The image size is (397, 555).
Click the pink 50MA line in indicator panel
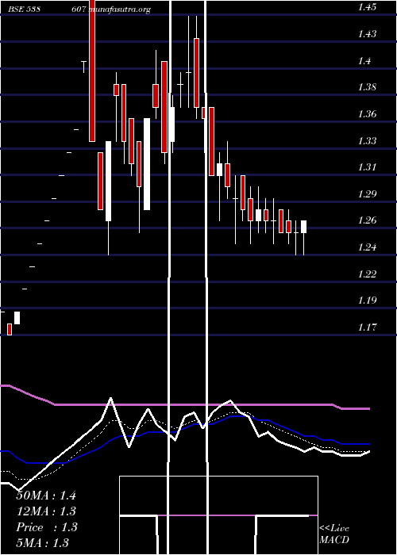point(184,404)
